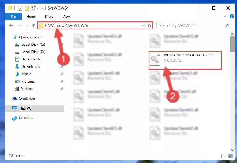
Task: Click the pin icon next to Music
Action: point(62,74)
